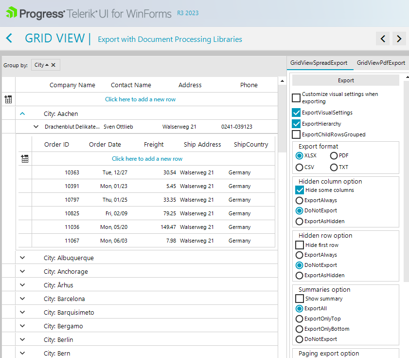Click 'Click here to add a new row' link
The width and height of the screenshot is (409, 358).
coord(141,99)
